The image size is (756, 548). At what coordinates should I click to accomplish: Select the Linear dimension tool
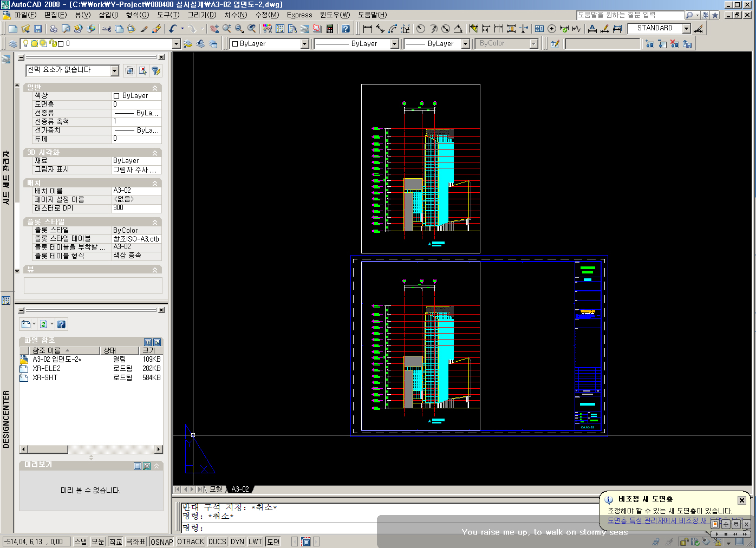[x=368, y=29]
